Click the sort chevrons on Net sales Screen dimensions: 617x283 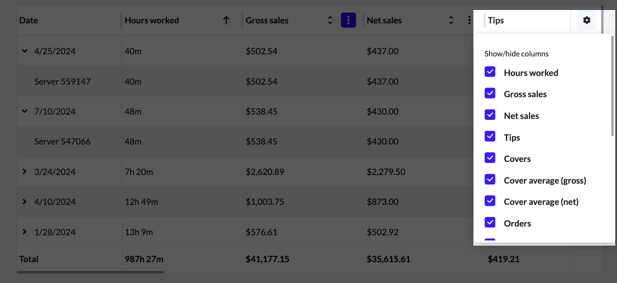coord(451,20)
